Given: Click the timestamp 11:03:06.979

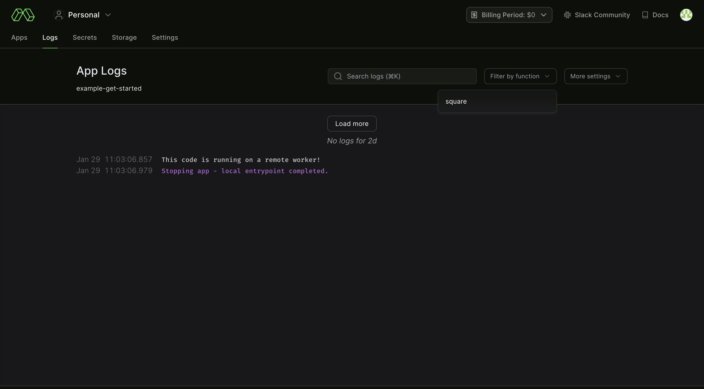Looking at the screenshot, I should point(128,170).
